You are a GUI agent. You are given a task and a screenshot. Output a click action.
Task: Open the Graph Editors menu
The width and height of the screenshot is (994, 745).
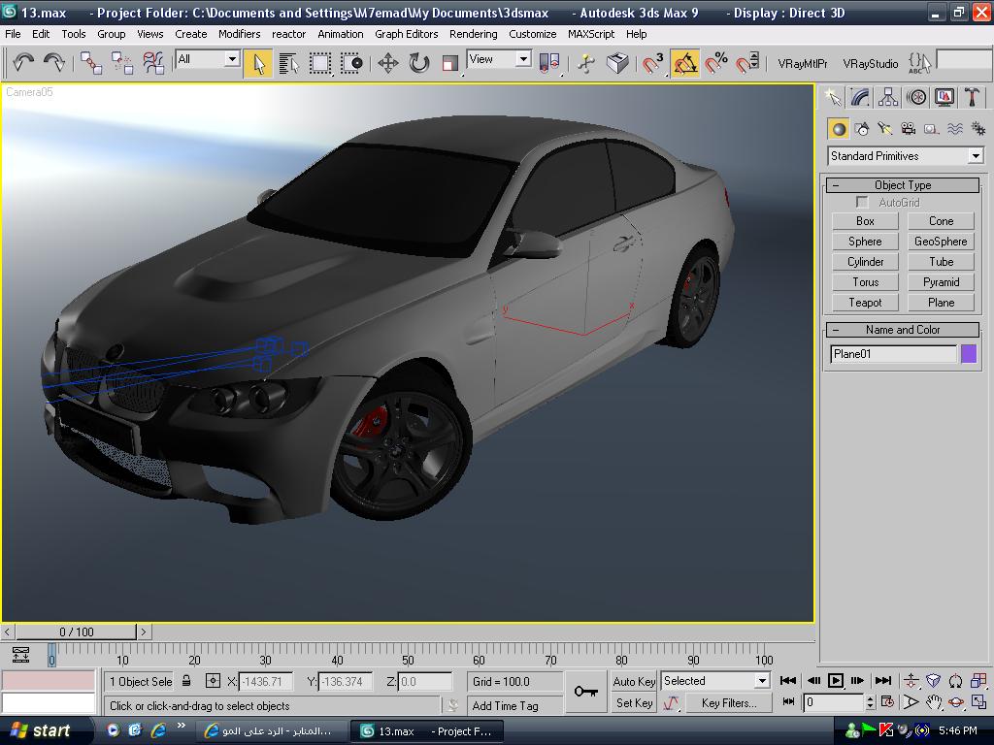[407, 34]
